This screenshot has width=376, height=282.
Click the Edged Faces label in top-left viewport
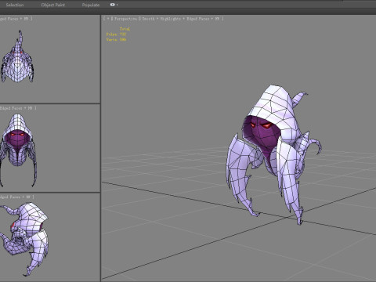(9, 19)
